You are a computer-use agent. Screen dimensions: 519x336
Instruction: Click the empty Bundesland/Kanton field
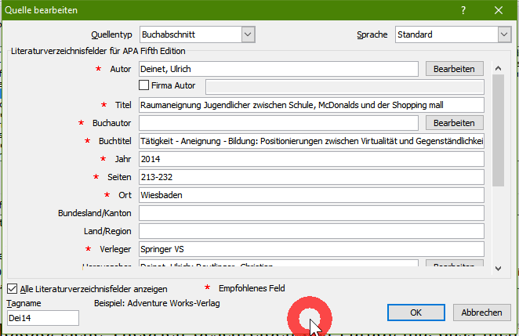311,213
